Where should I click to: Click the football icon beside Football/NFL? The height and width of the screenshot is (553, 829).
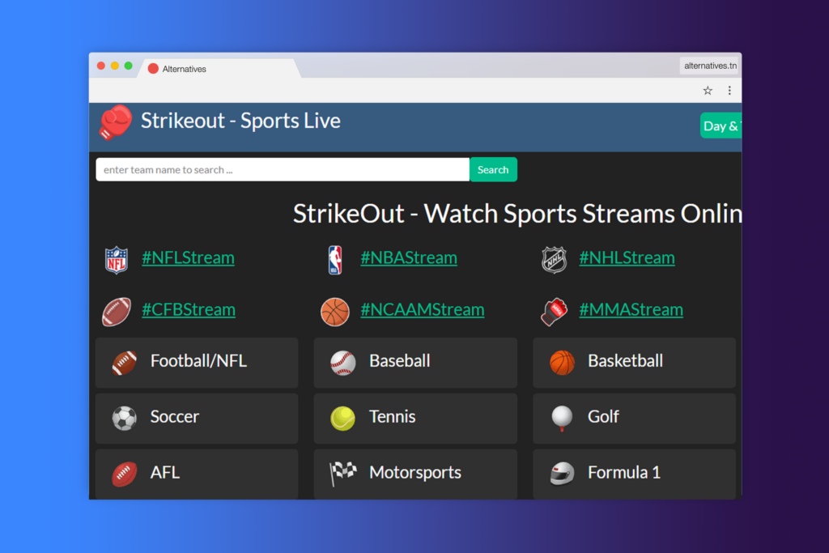click(x=125, y=363)
